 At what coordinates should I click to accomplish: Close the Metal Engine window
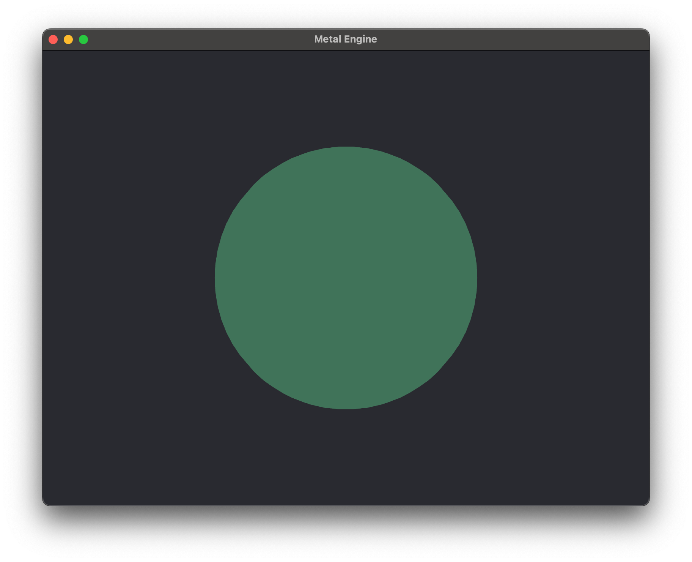point(53,39)
